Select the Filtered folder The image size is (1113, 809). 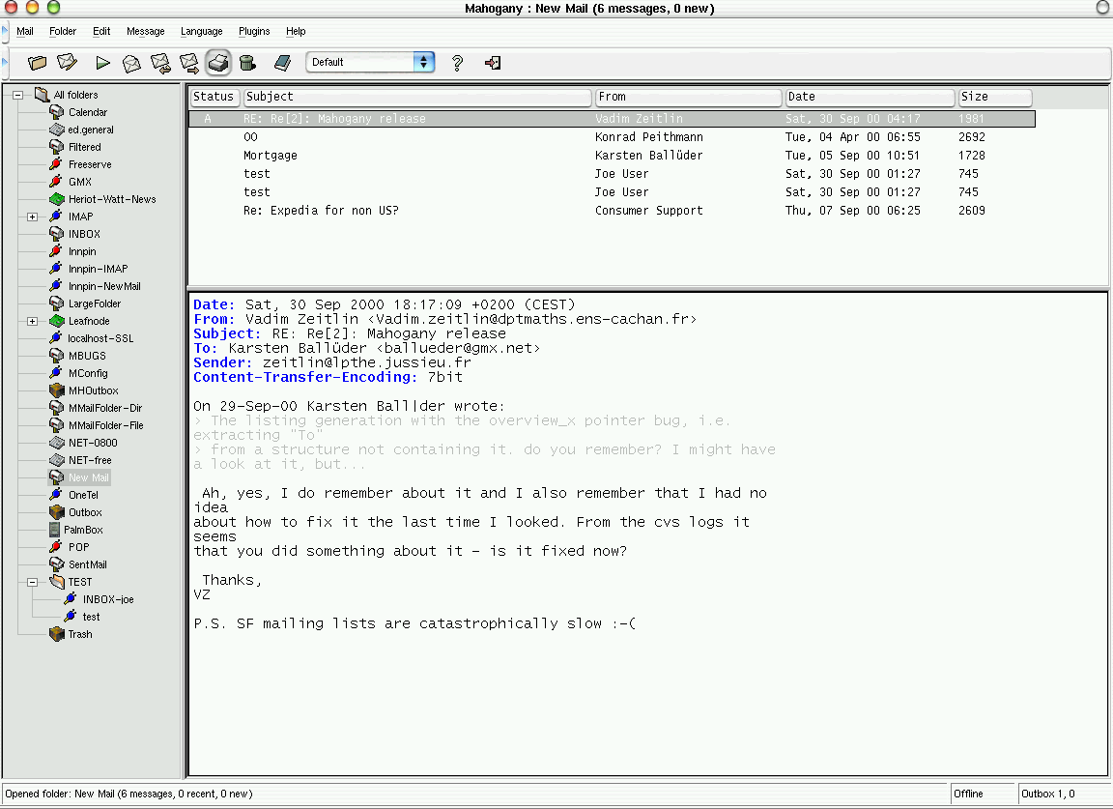(84, 147)
